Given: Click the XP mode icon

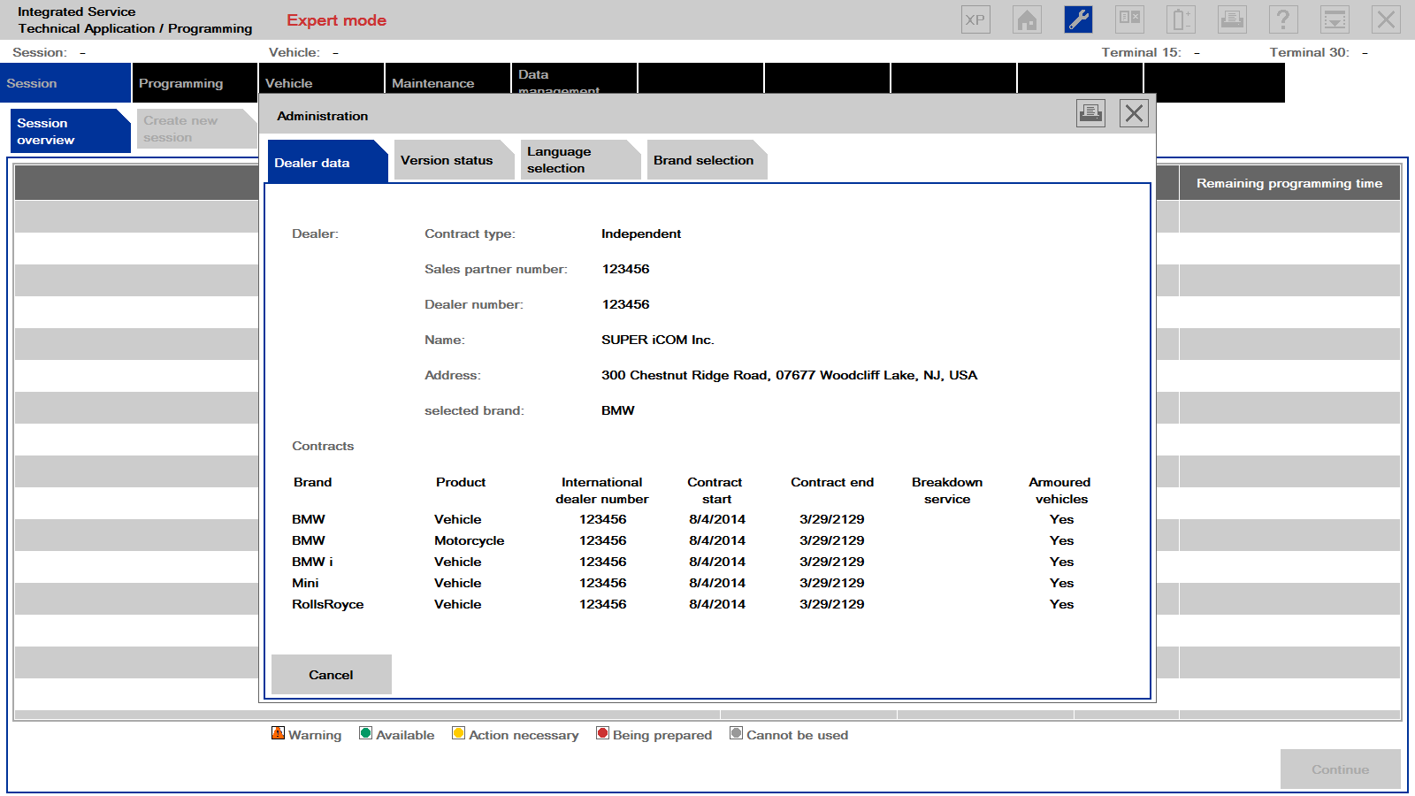Looking at the screenshot, I should tap(975, 19).
